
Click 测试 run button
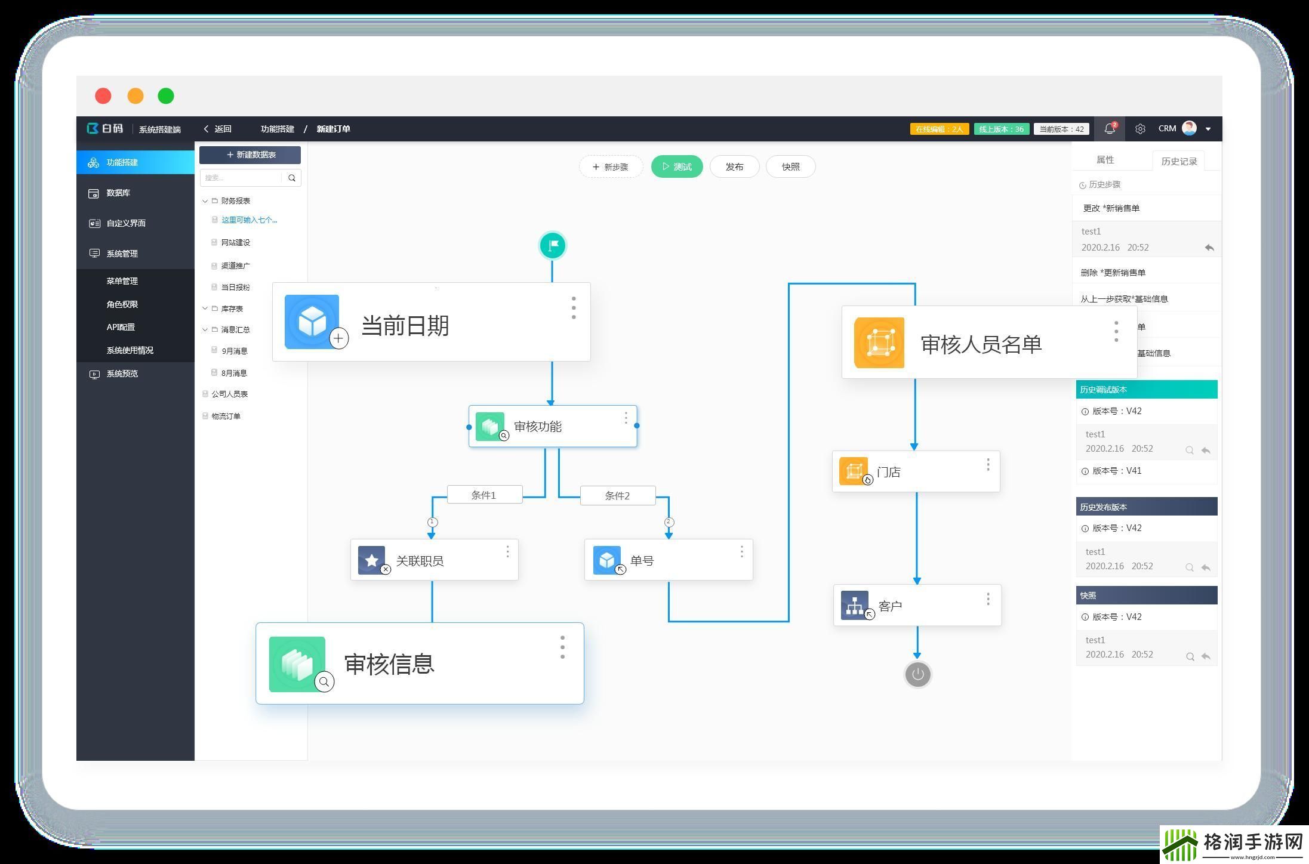click(676, 166)
